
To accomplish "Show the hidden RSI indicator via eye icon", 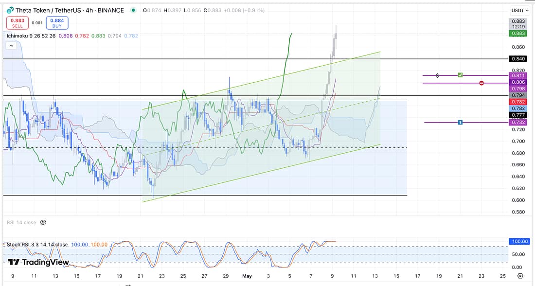I will 43,222.
